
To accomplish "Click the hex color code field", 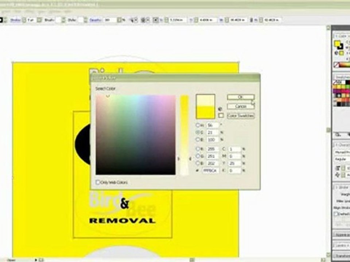I will (210, 170).
